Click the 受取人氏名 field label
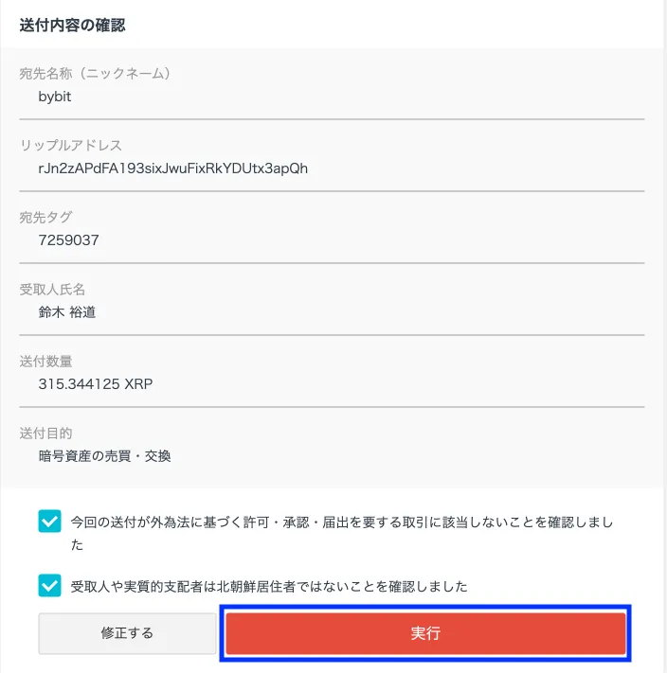This screenshot has width=667, height=673. point(52,290)
